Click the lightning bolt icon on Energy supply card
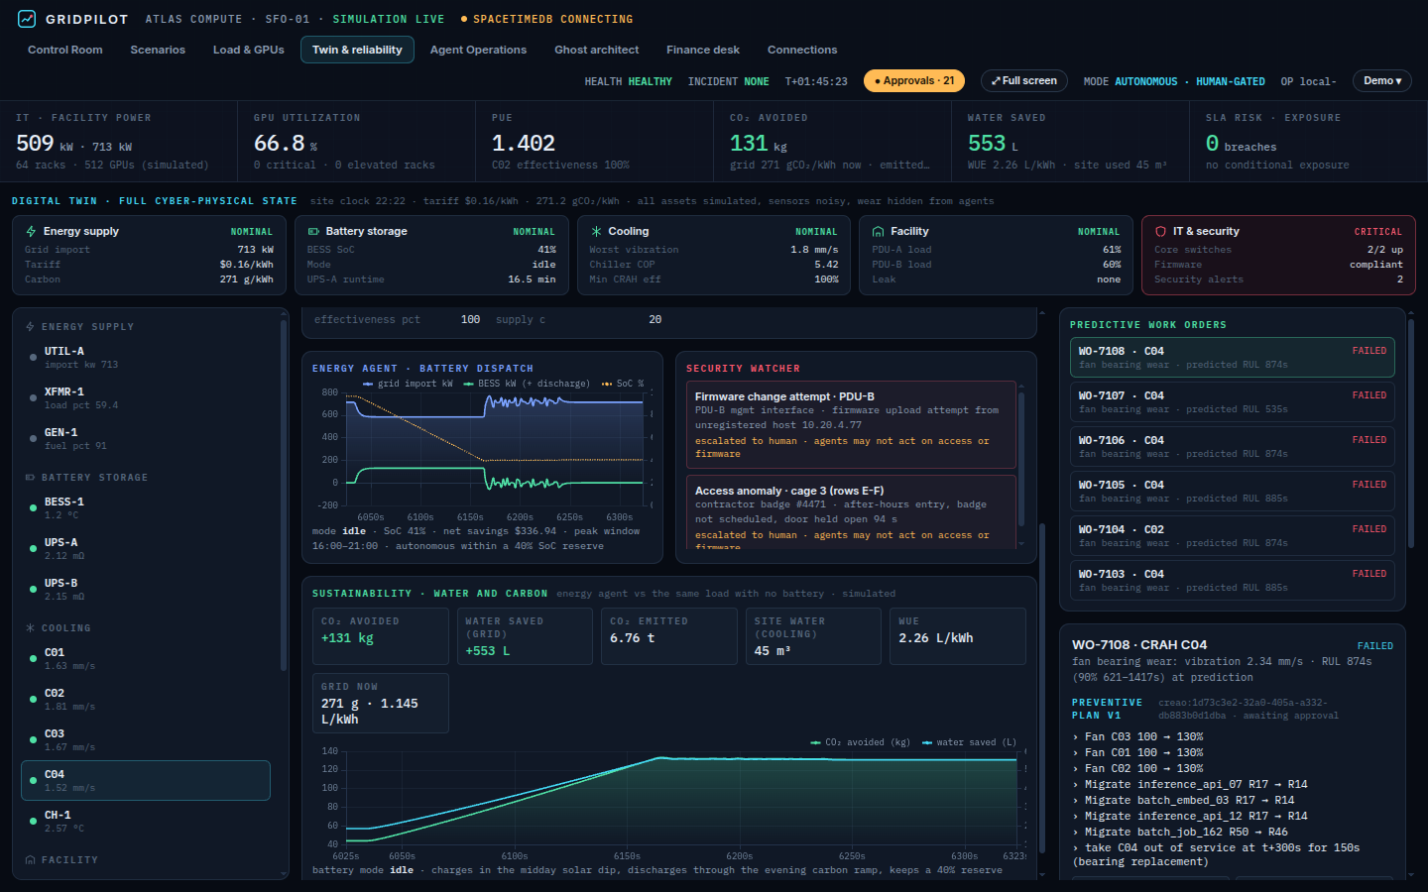Screen dimensions: 1428x892 coord(31,231)
